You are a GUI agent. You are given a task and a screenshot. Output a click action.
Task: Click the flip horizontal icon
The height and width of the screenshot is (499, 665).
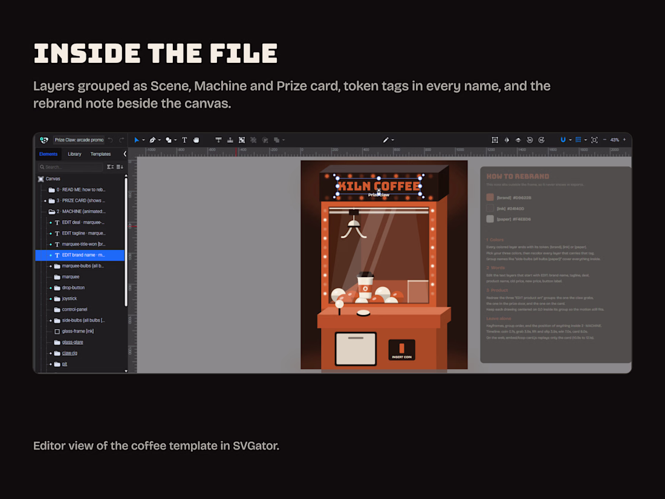tap(507, 140)
